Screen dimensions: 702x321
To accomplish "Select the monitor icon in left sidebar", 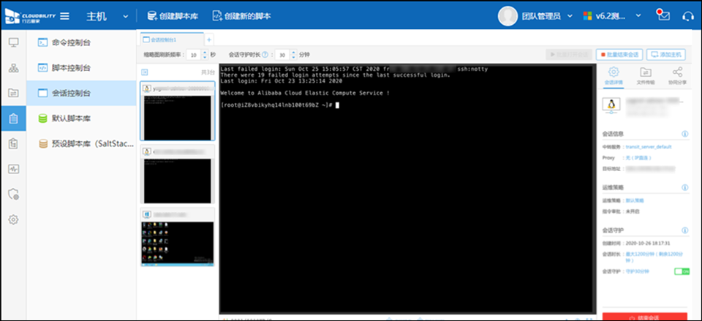I will (x=13, y=42).
